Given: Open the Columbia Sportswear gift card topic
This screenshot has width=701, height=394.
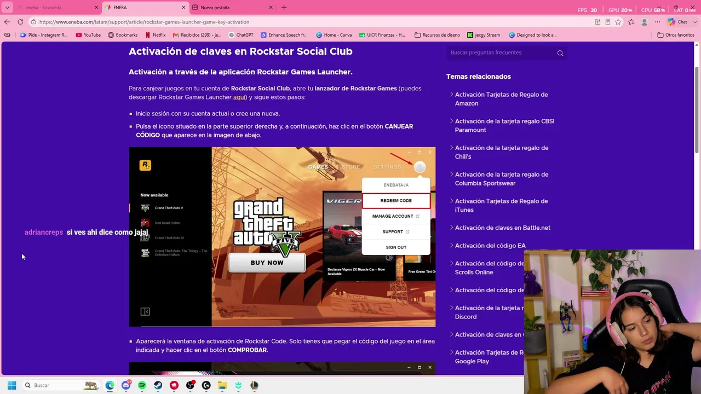Looking at the screenshot, I should coord(501,179).
